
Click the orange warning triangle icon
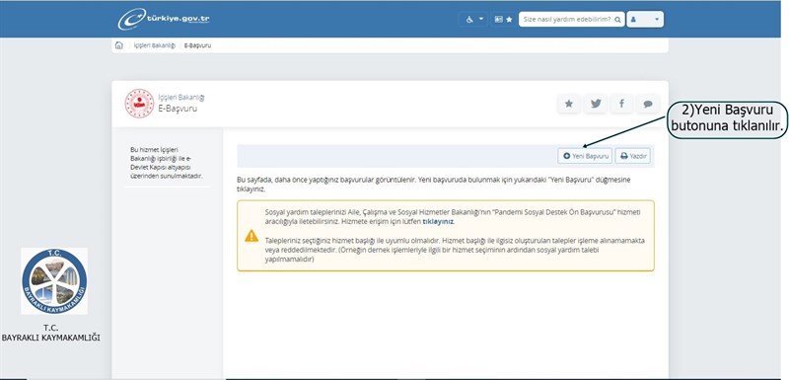tap(251, 236)
